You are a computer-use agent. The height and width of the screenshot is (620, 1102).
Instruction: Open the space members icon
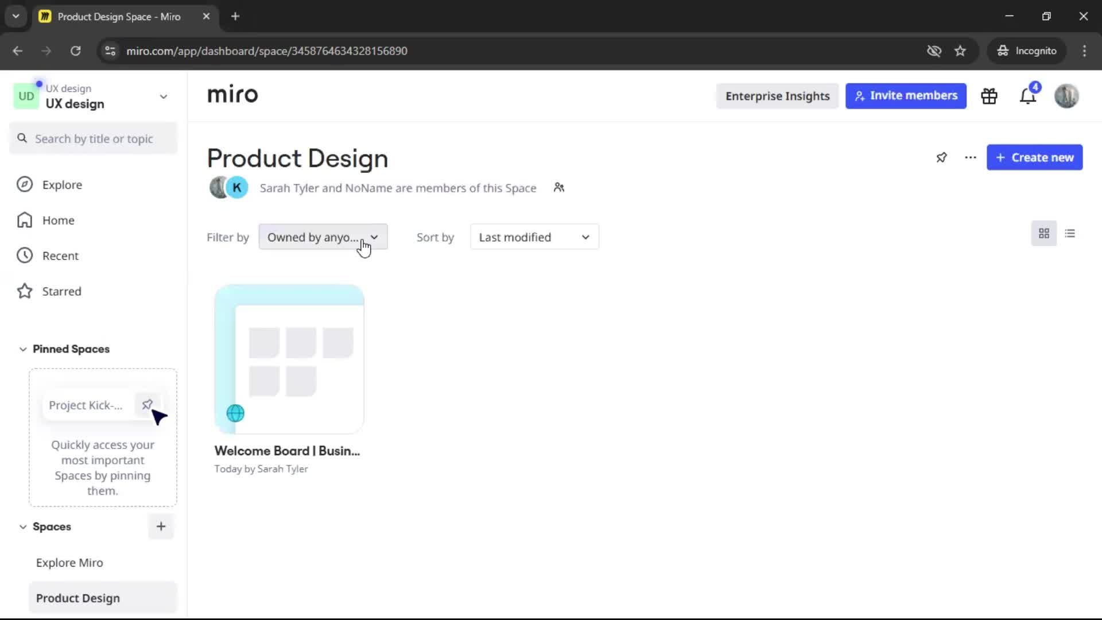(559, 188)
